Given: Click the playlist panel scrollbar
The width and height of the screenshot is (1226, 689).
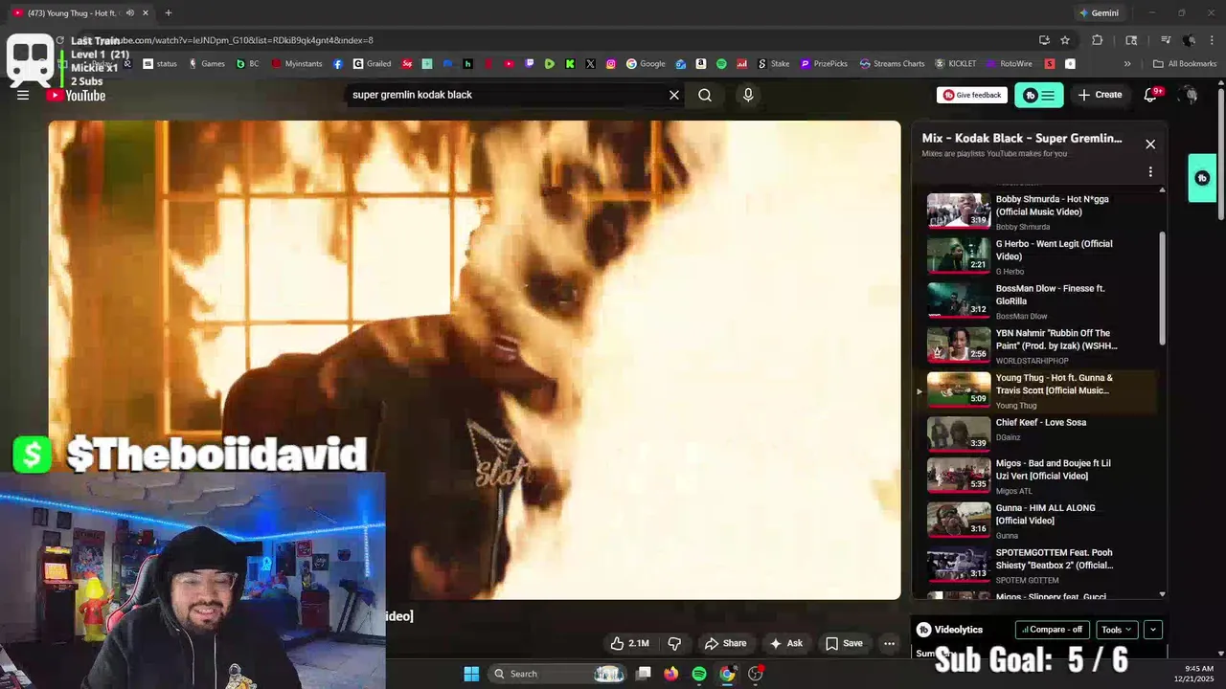Looking at the screenshot, I should (1163, 287).
